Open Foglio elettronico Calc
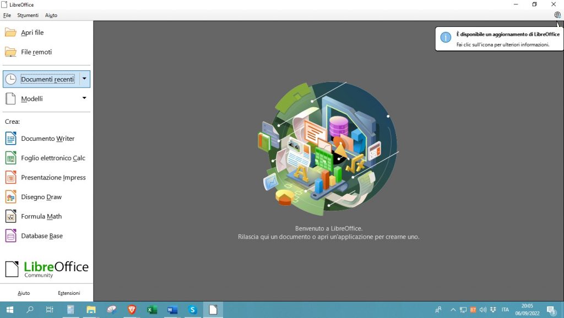 click(53, 158)
